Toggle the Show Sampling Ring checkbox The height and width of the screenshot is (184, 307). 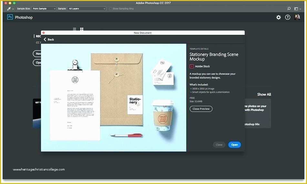pos(111,9)
